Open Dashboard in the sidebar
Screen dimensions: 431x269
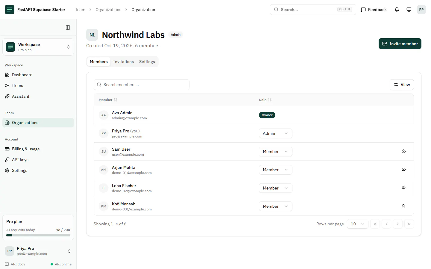tap(38, 75)
